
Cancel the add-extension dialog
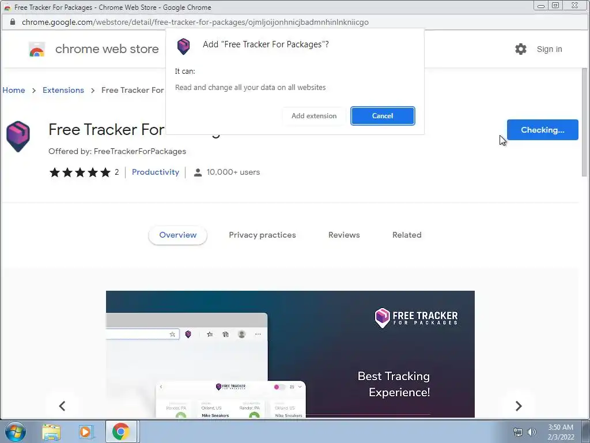coord(383,115)
